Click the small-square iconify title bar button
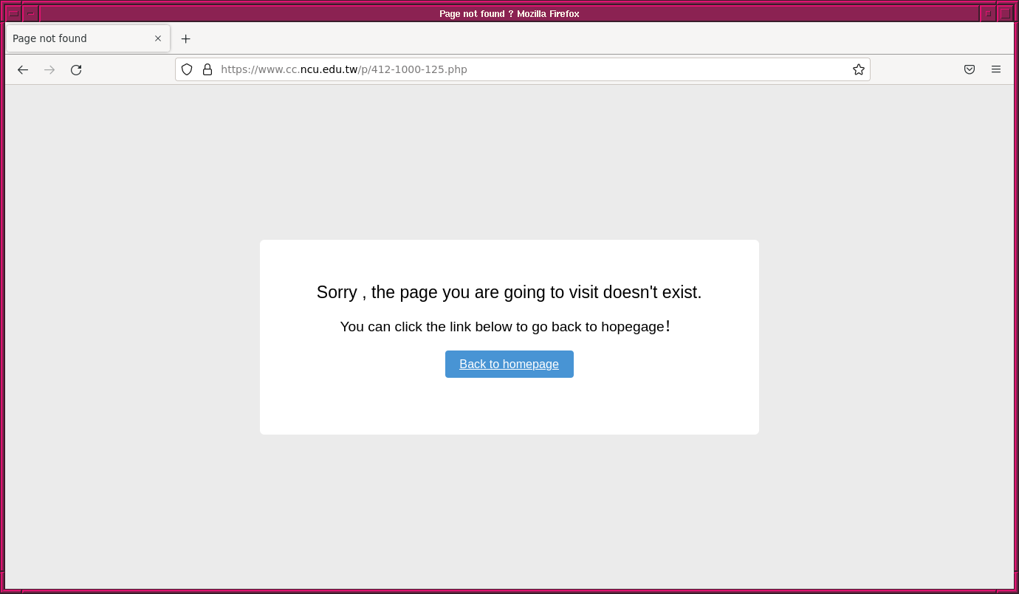 988,13
